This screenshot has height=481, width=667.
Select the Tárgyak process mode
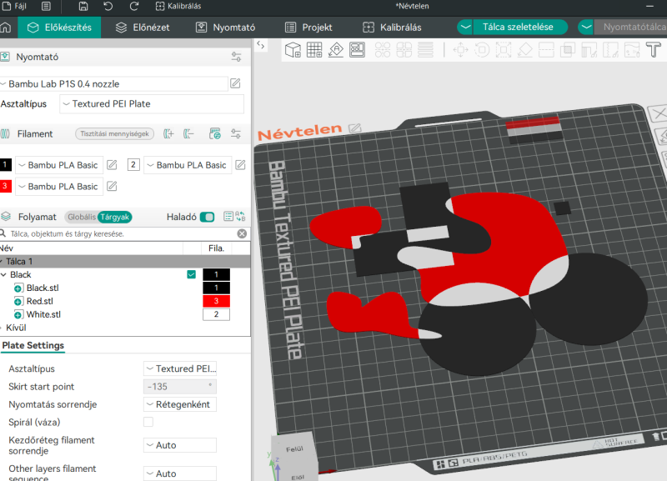(x=115, y=217)
